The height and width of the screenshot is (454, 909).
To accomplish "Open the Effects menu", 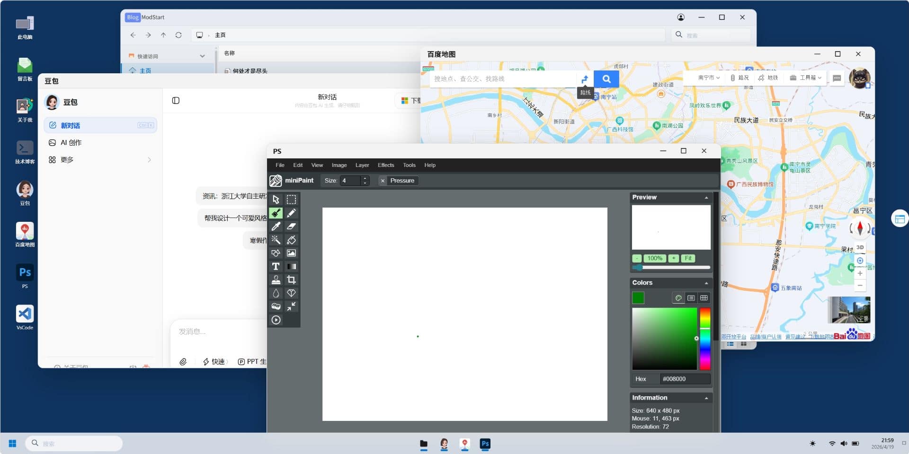I will 385,165.
